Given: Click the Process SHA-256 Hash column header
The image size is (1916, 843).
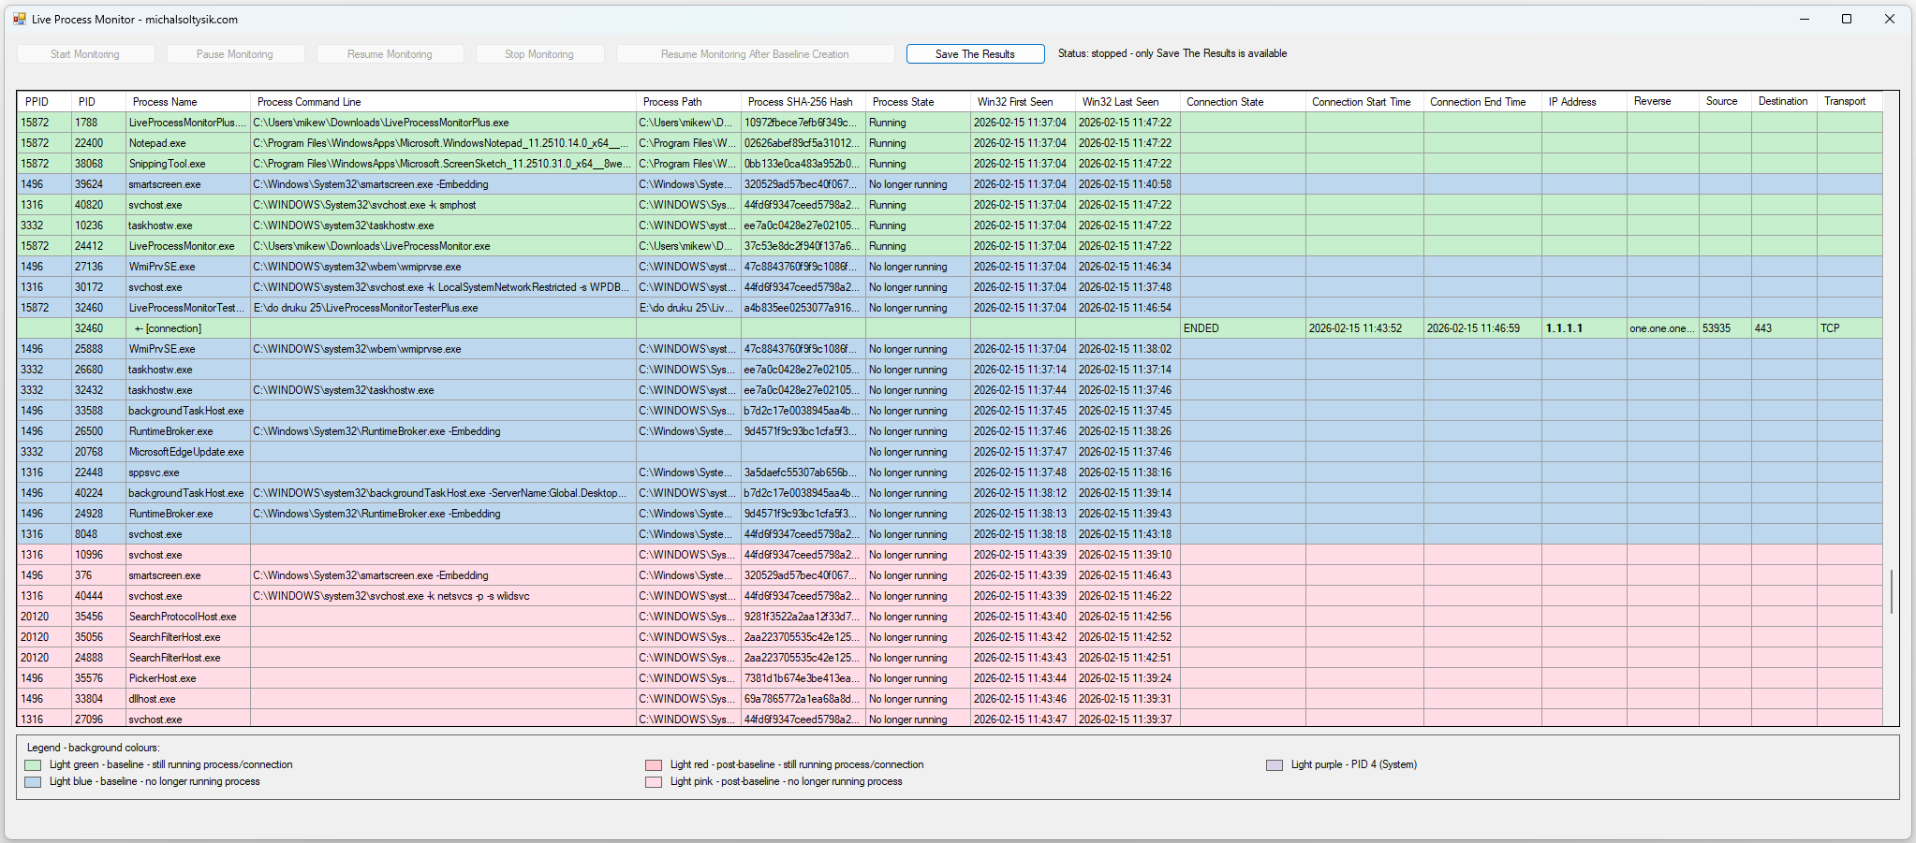Looking at the screenshot, I should coord(800,102).
